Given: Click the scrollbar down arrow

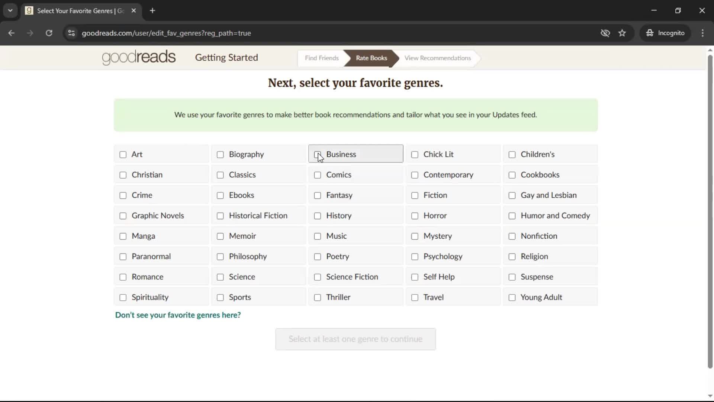Looking at the screenshot, I should coord(710,396).
